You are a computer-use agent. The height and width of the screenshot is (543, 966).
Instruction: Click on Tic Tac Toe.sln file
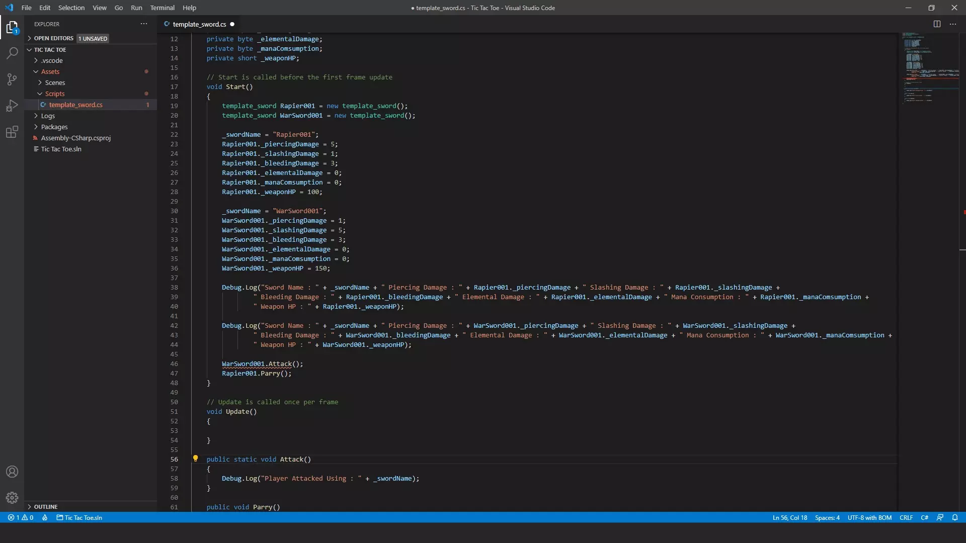[x=61, y=149]
